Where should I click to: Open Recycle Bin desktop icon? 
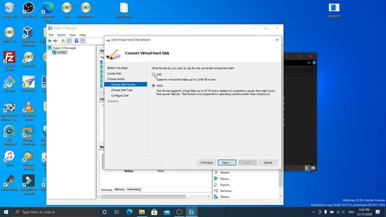click(x=10, y=10)
